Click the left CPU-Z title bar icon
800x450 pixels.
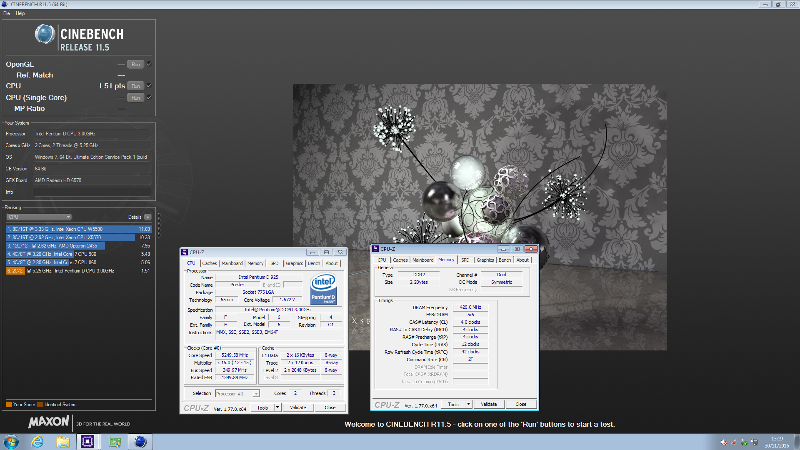click(x=185, y=252)
